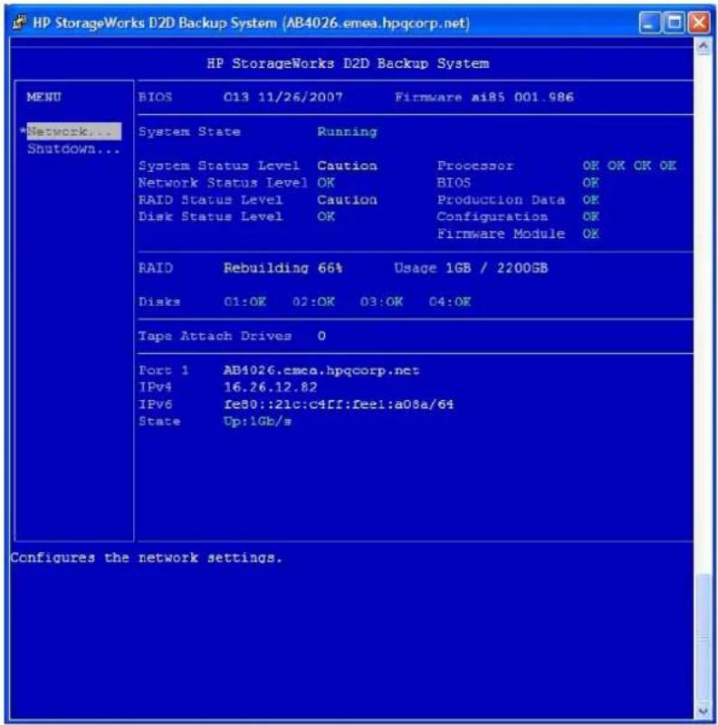Image resolution: width=718 pixels, height=725 pixels.
Task: Click IPv4 address 16.26.12.82
Action: point(270,387)
